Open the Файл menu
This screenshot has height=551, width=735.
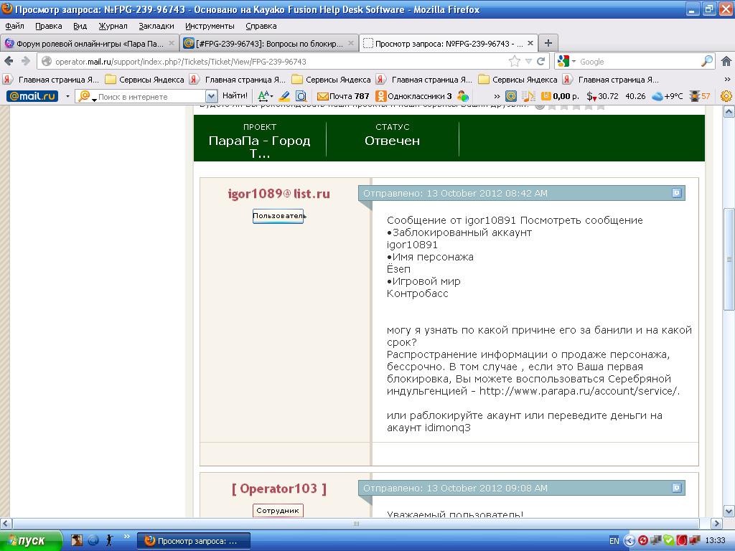click(14, 26)
